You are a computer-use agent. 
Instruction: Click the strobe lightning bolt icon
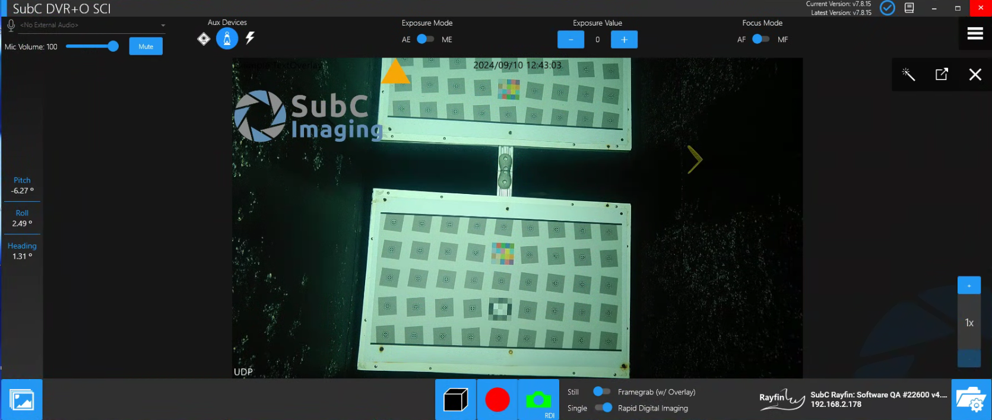click(x=250, y=39)
